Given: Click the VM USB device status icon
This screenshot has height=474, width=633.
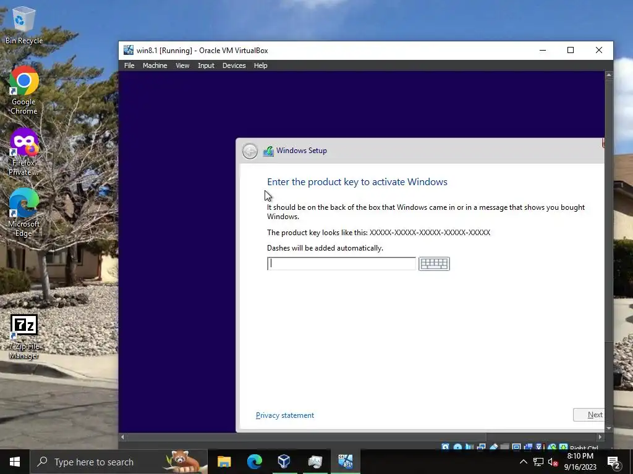Looking at the screenshot, I should 493,447.
